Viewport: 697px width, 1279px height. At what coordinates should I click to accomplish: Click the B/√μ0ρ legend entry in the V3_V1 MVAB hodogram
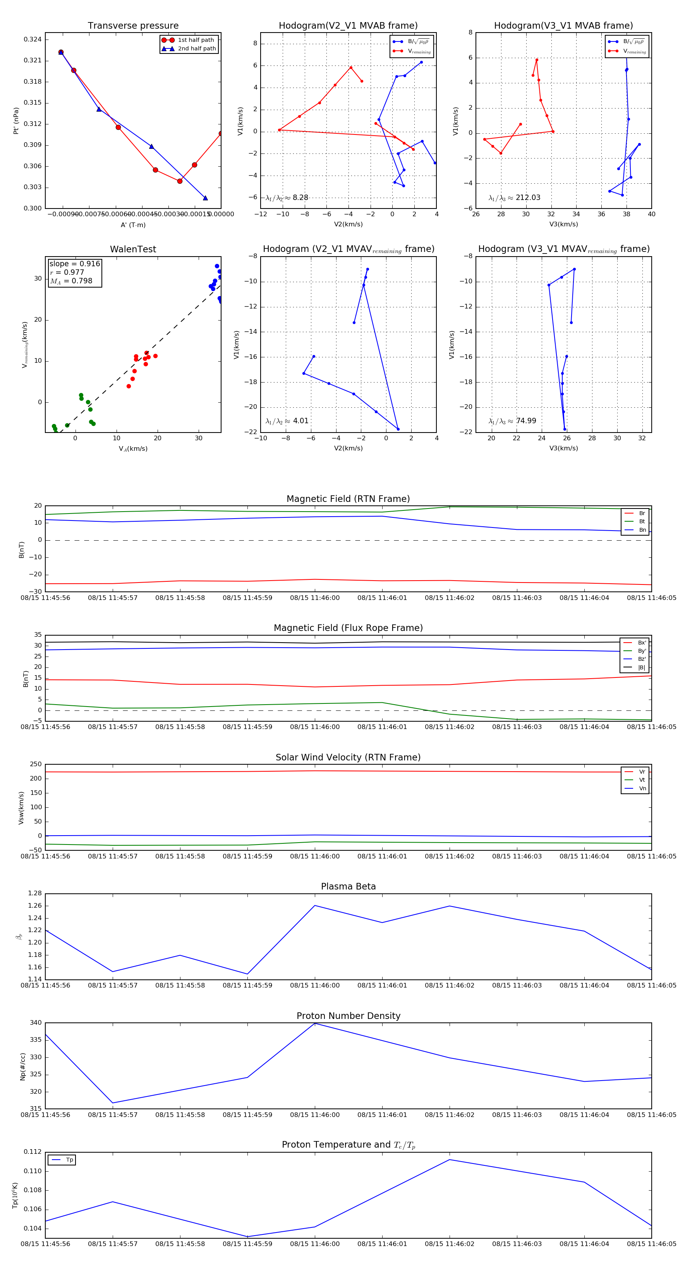pos(627,42)
